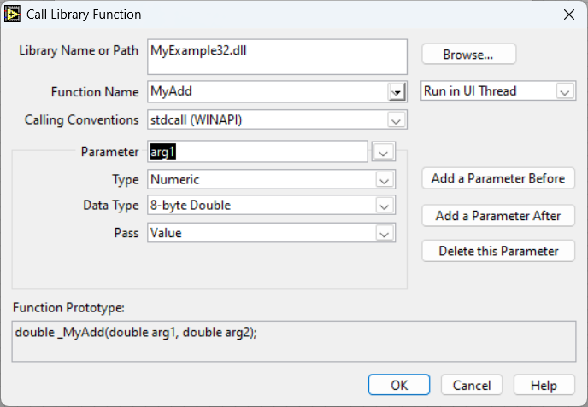Expand the Function Name dropdown arrow
The height and width of the screenshot is (407, 588).
(396, 92)
